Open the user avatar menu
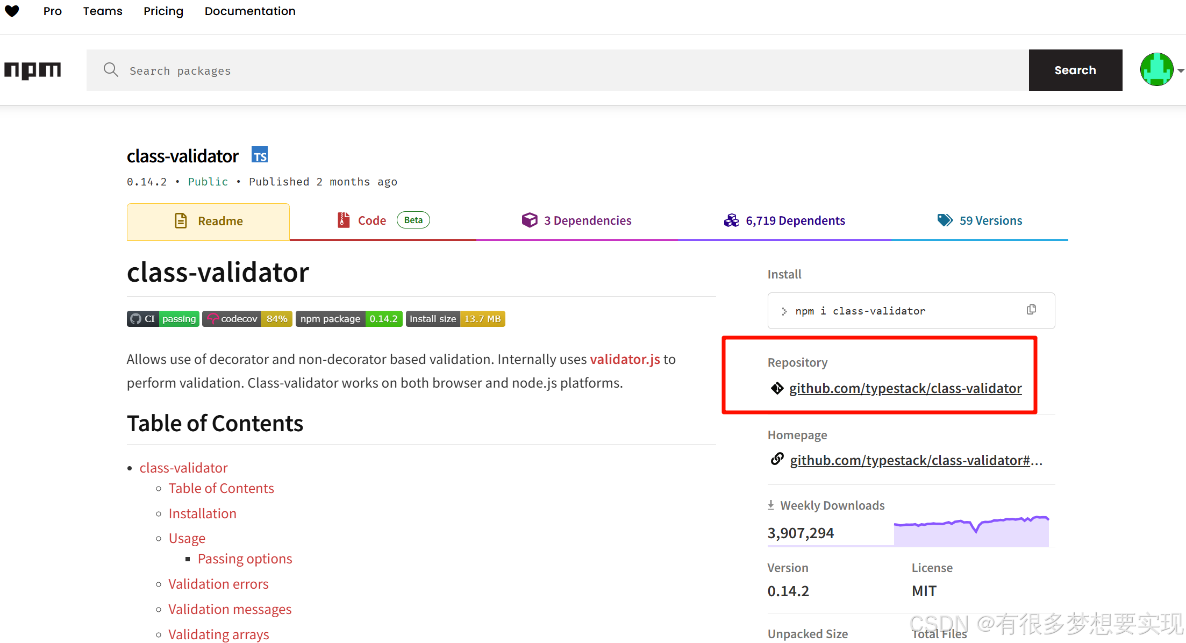 click(x=1156, y=69)
